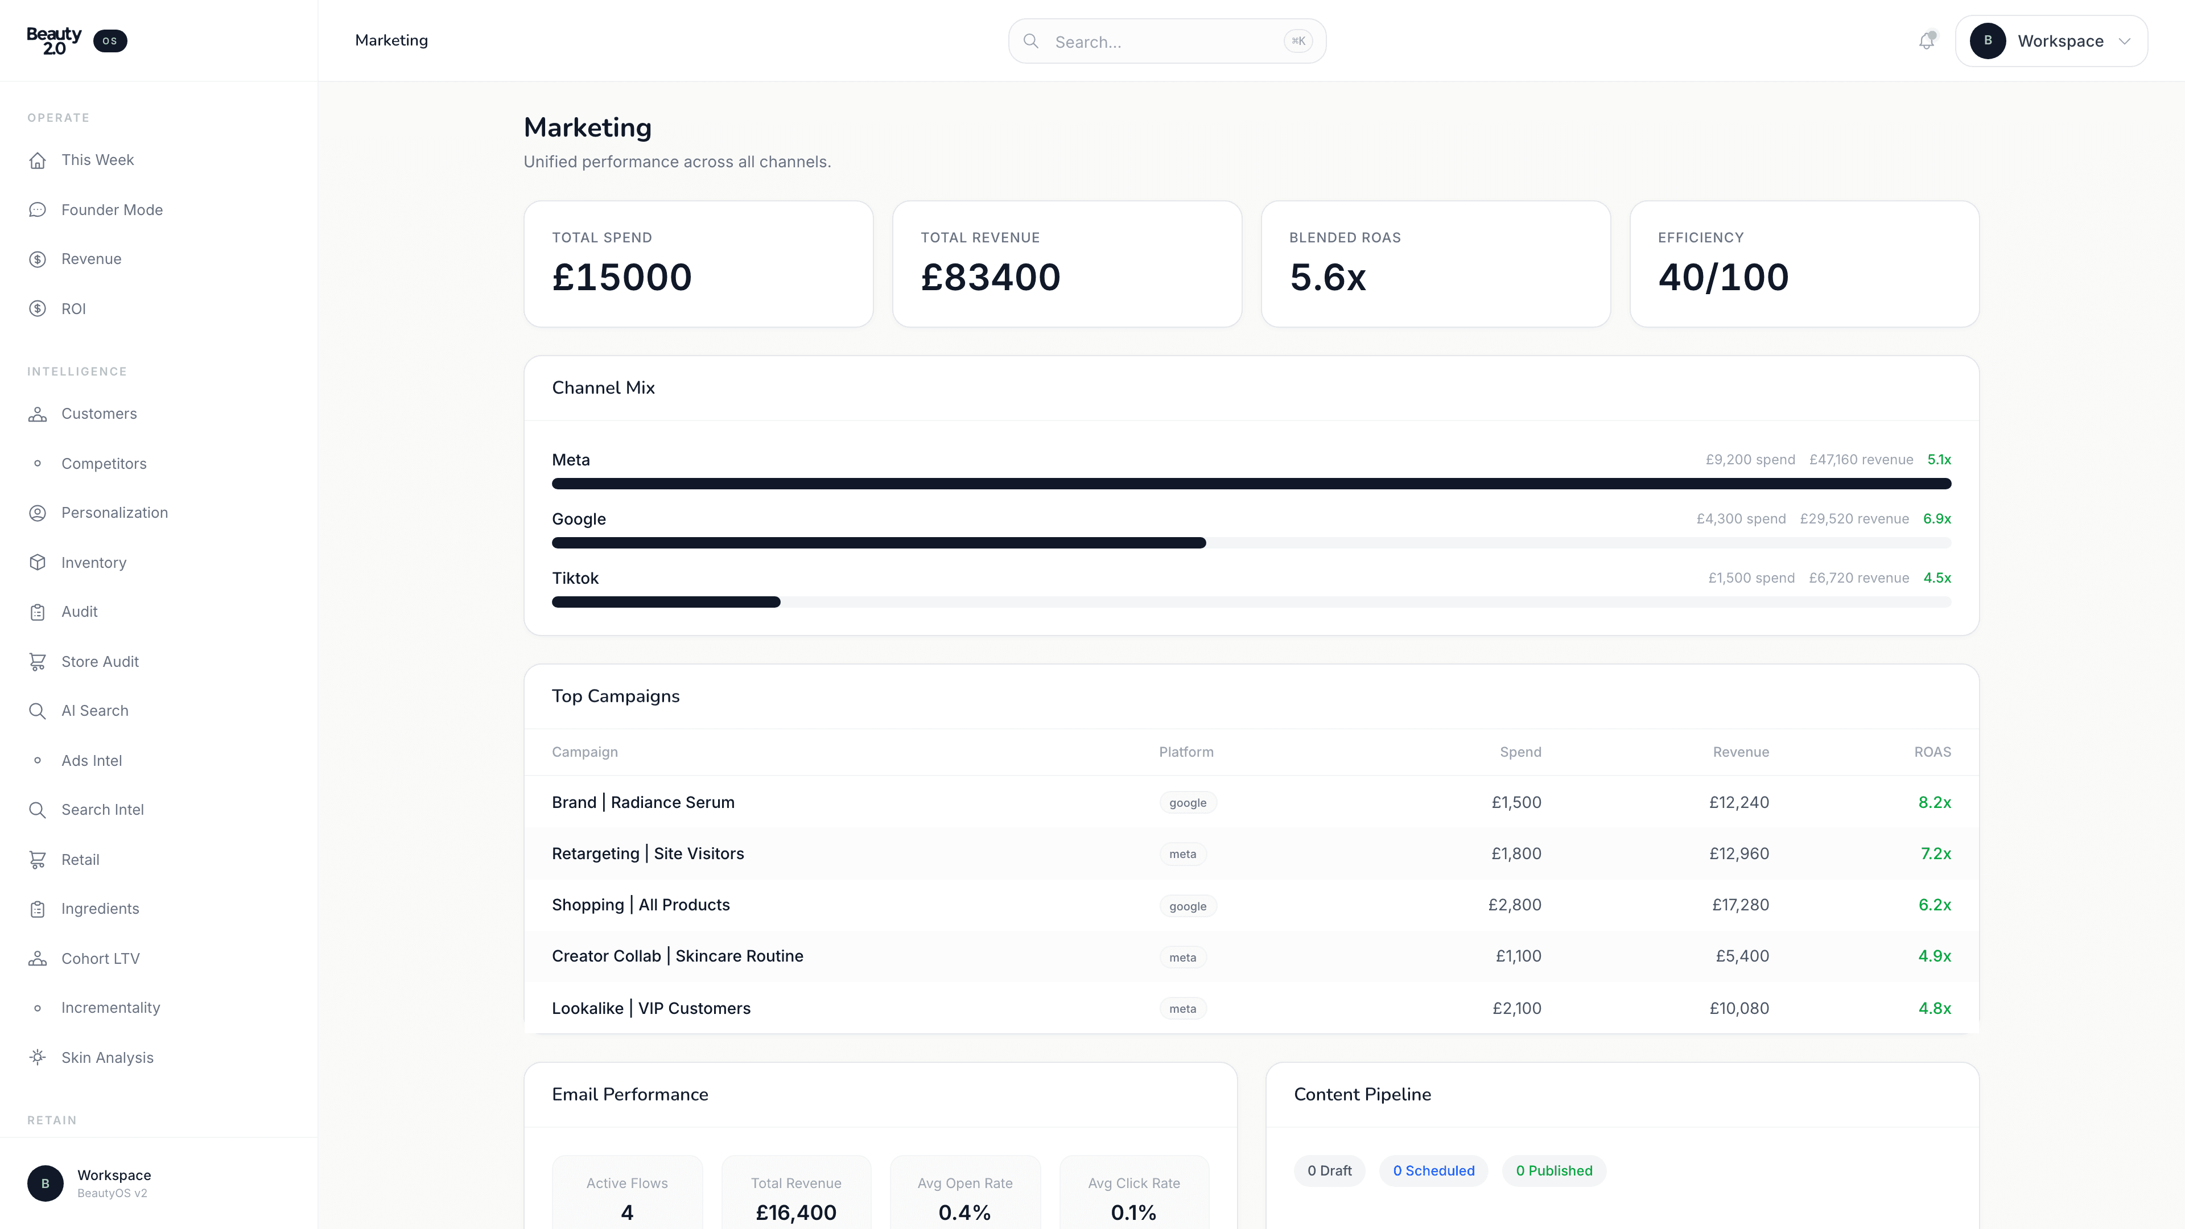
Task: Click the B avatar in the sidebar footer
Action: [x=45, y=1183]
